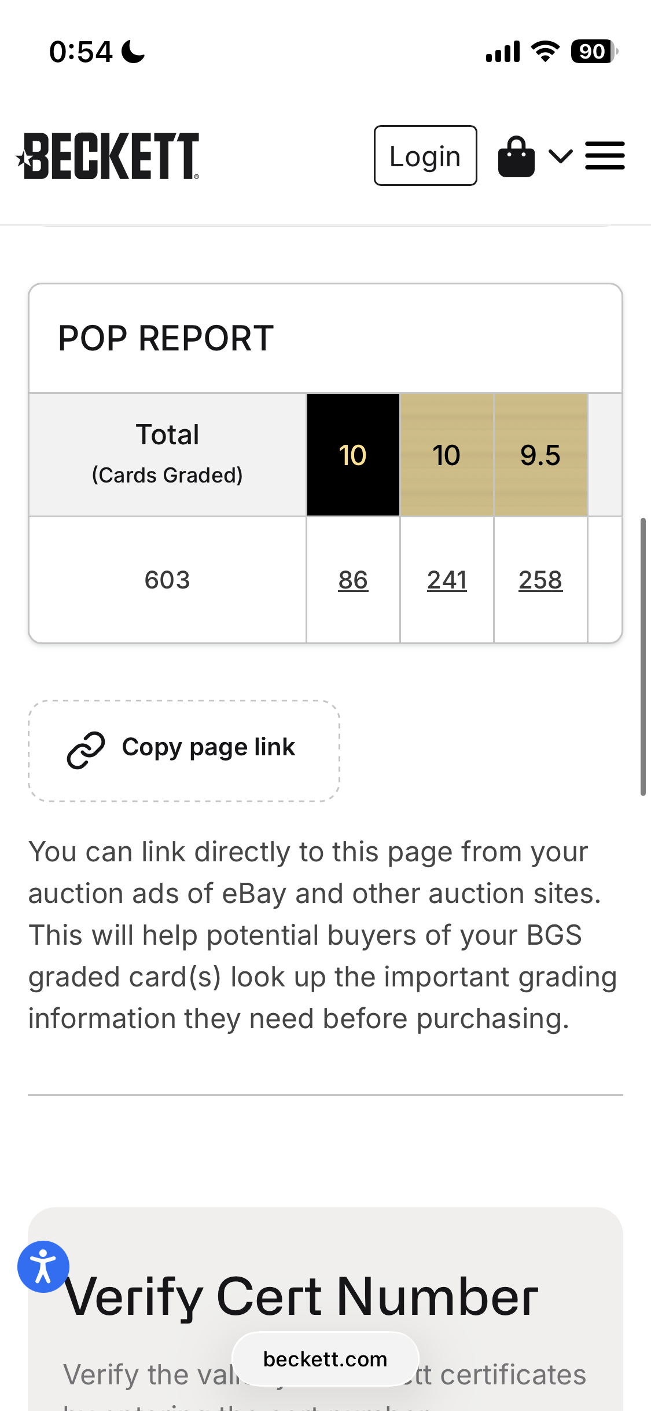The width and height of the screenshot is (651, 1411).
Task: Select the black label 10 grade cell
Action: (353, 455)
